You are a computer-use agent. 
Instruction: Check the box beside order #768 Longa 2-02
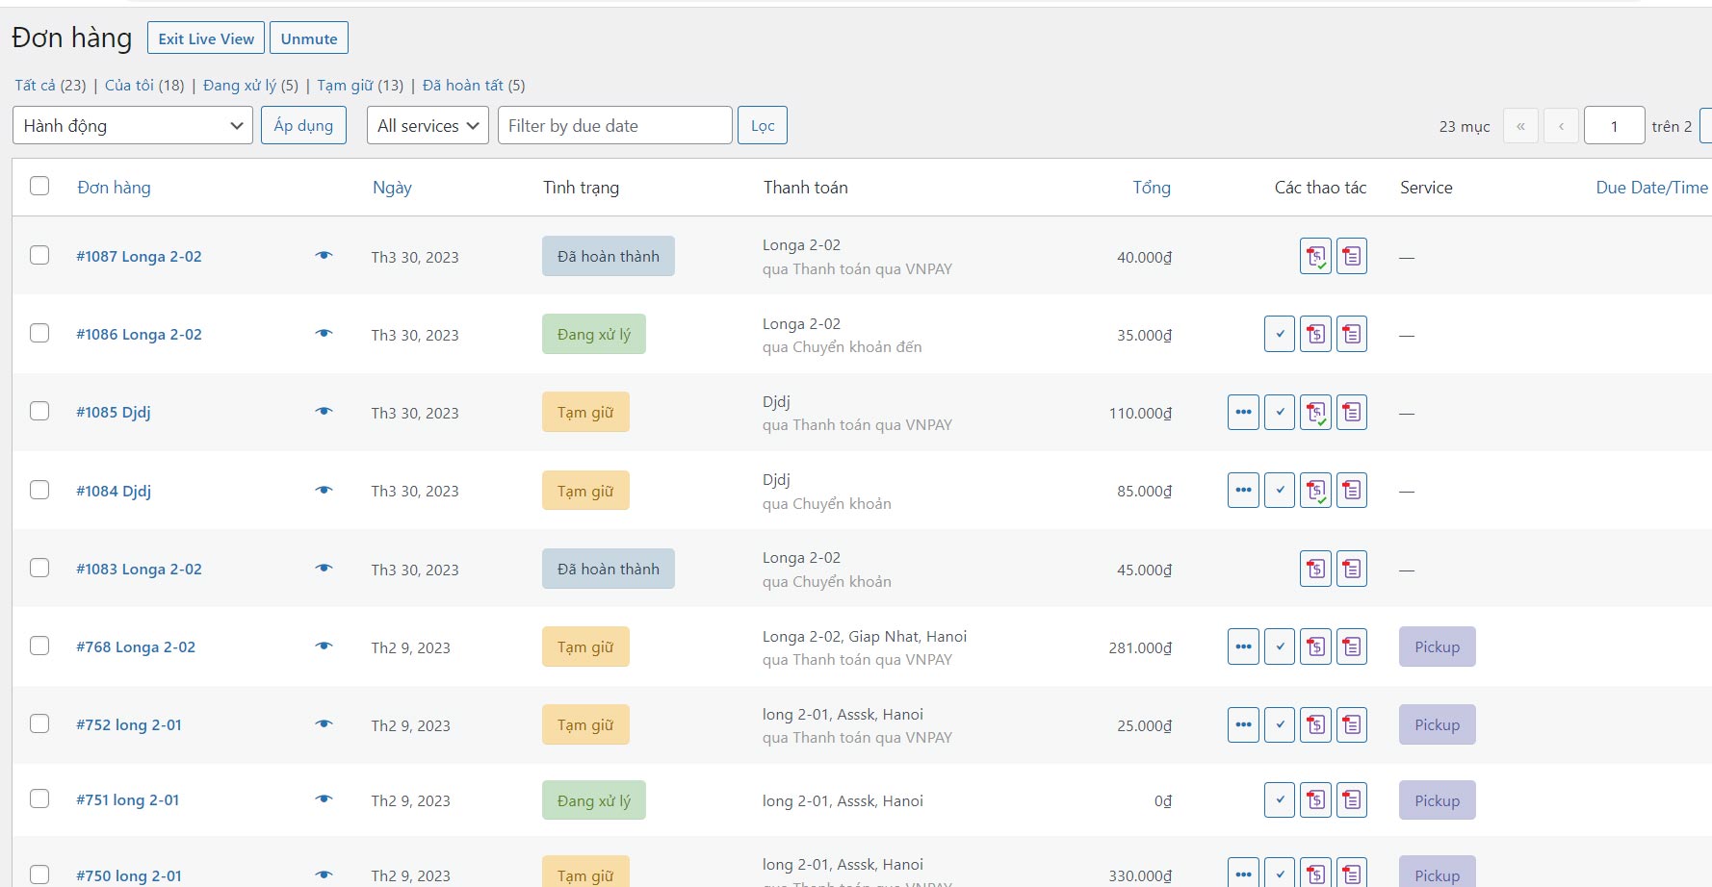tap(39, 646)
